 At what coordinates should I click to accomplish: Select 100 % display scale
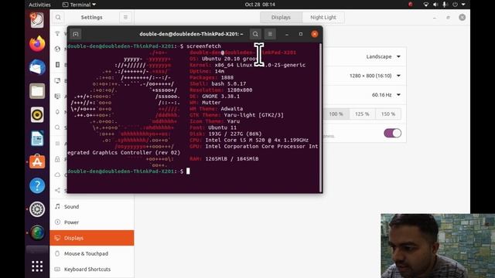pos(336,114)
